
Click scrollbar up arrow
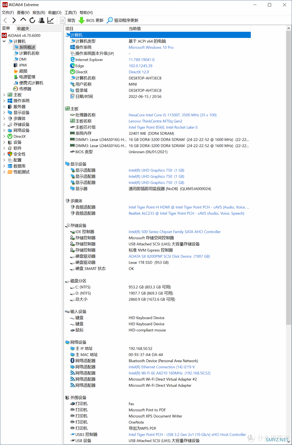[288, 28]
